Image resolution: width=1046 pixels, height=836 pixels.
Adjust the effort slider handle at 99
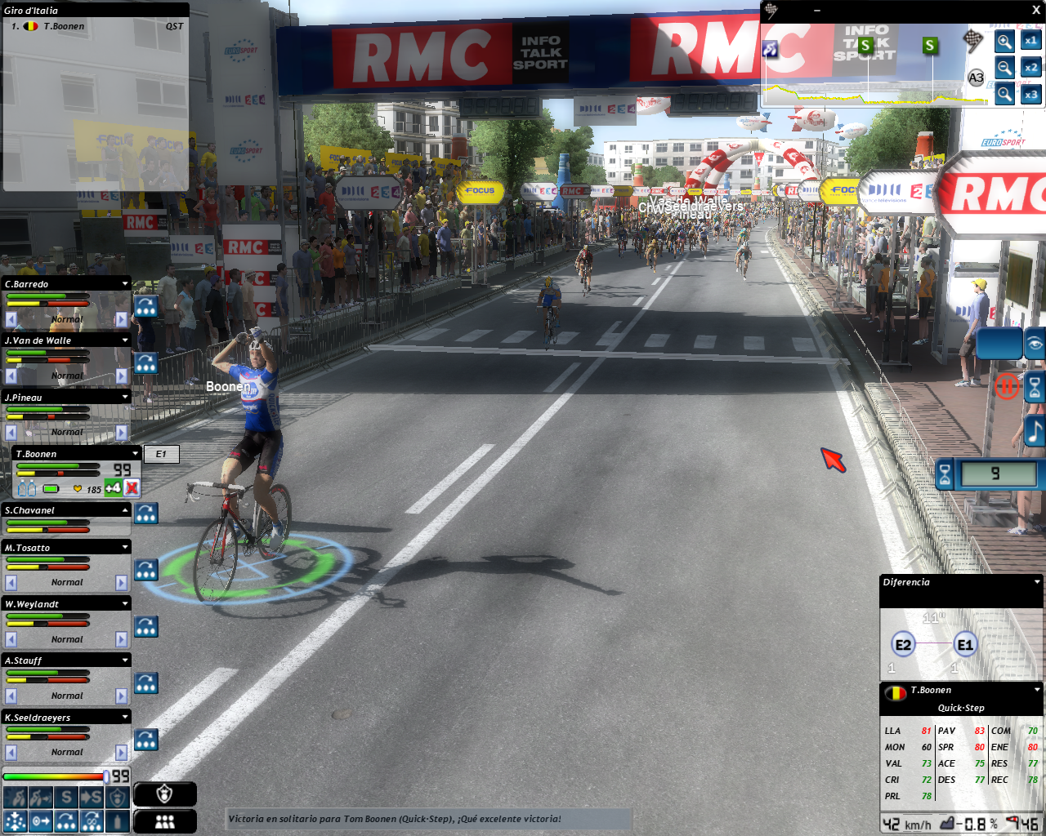click(x=106, y=776)
